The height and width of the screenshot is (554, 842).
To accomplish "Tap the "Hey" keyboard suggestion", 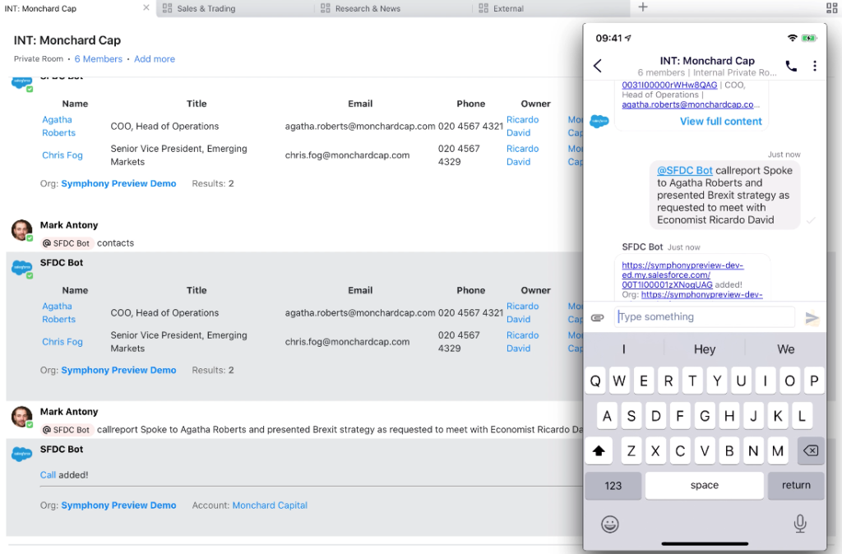I will tap(705, 349).
